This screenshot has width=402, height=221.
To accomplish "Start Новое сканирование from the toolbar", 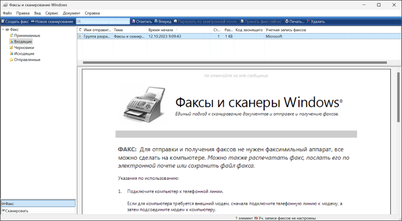I will (52, 22).
